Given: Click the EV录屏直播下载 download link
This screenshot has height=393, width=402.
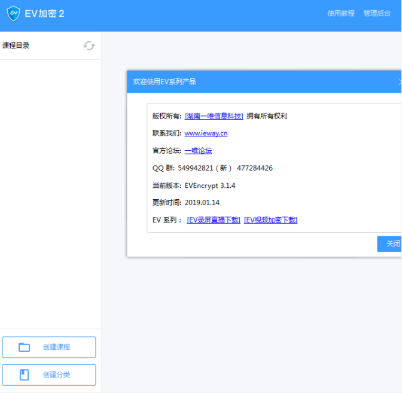Looking at the screenshot, I should point(214,220).
